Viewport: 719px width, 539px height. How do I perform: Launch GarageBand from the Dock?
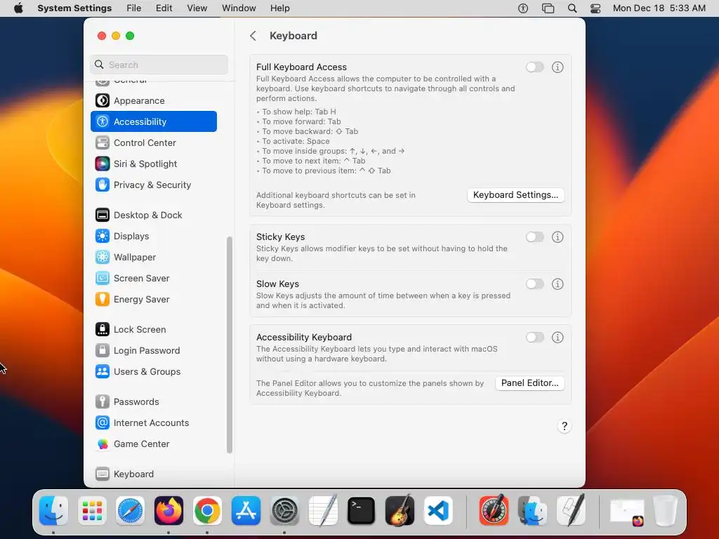click(x=400, y=511)
